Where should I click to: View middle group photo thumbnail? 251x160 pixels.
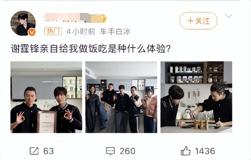(121, 97)
